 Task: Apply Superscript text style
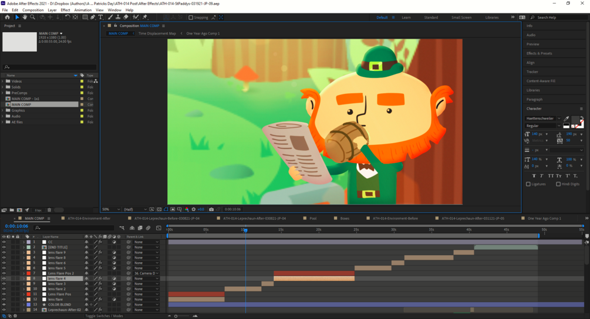[568, 176]
